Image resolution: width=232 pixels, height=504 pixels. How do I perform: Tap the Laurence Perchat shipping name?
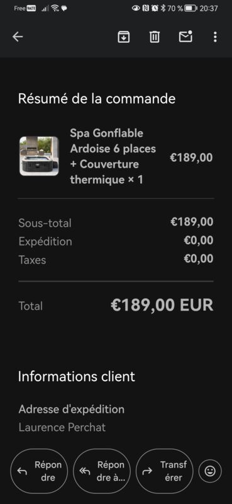coord(62,428)
